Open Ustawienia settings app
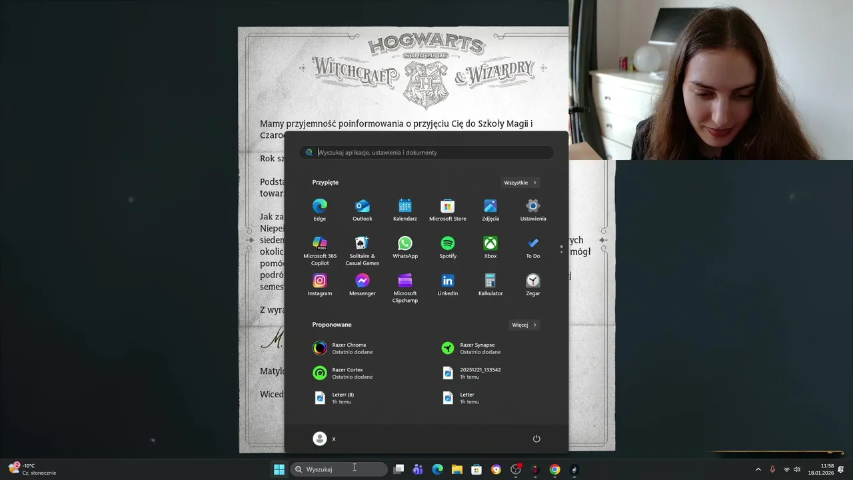The width and height of the screenshot is (853, 480). pos(533,209)
